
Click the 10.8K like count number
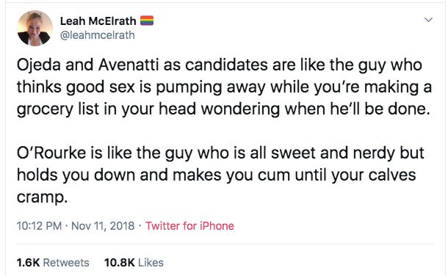(x=120, y=263)
